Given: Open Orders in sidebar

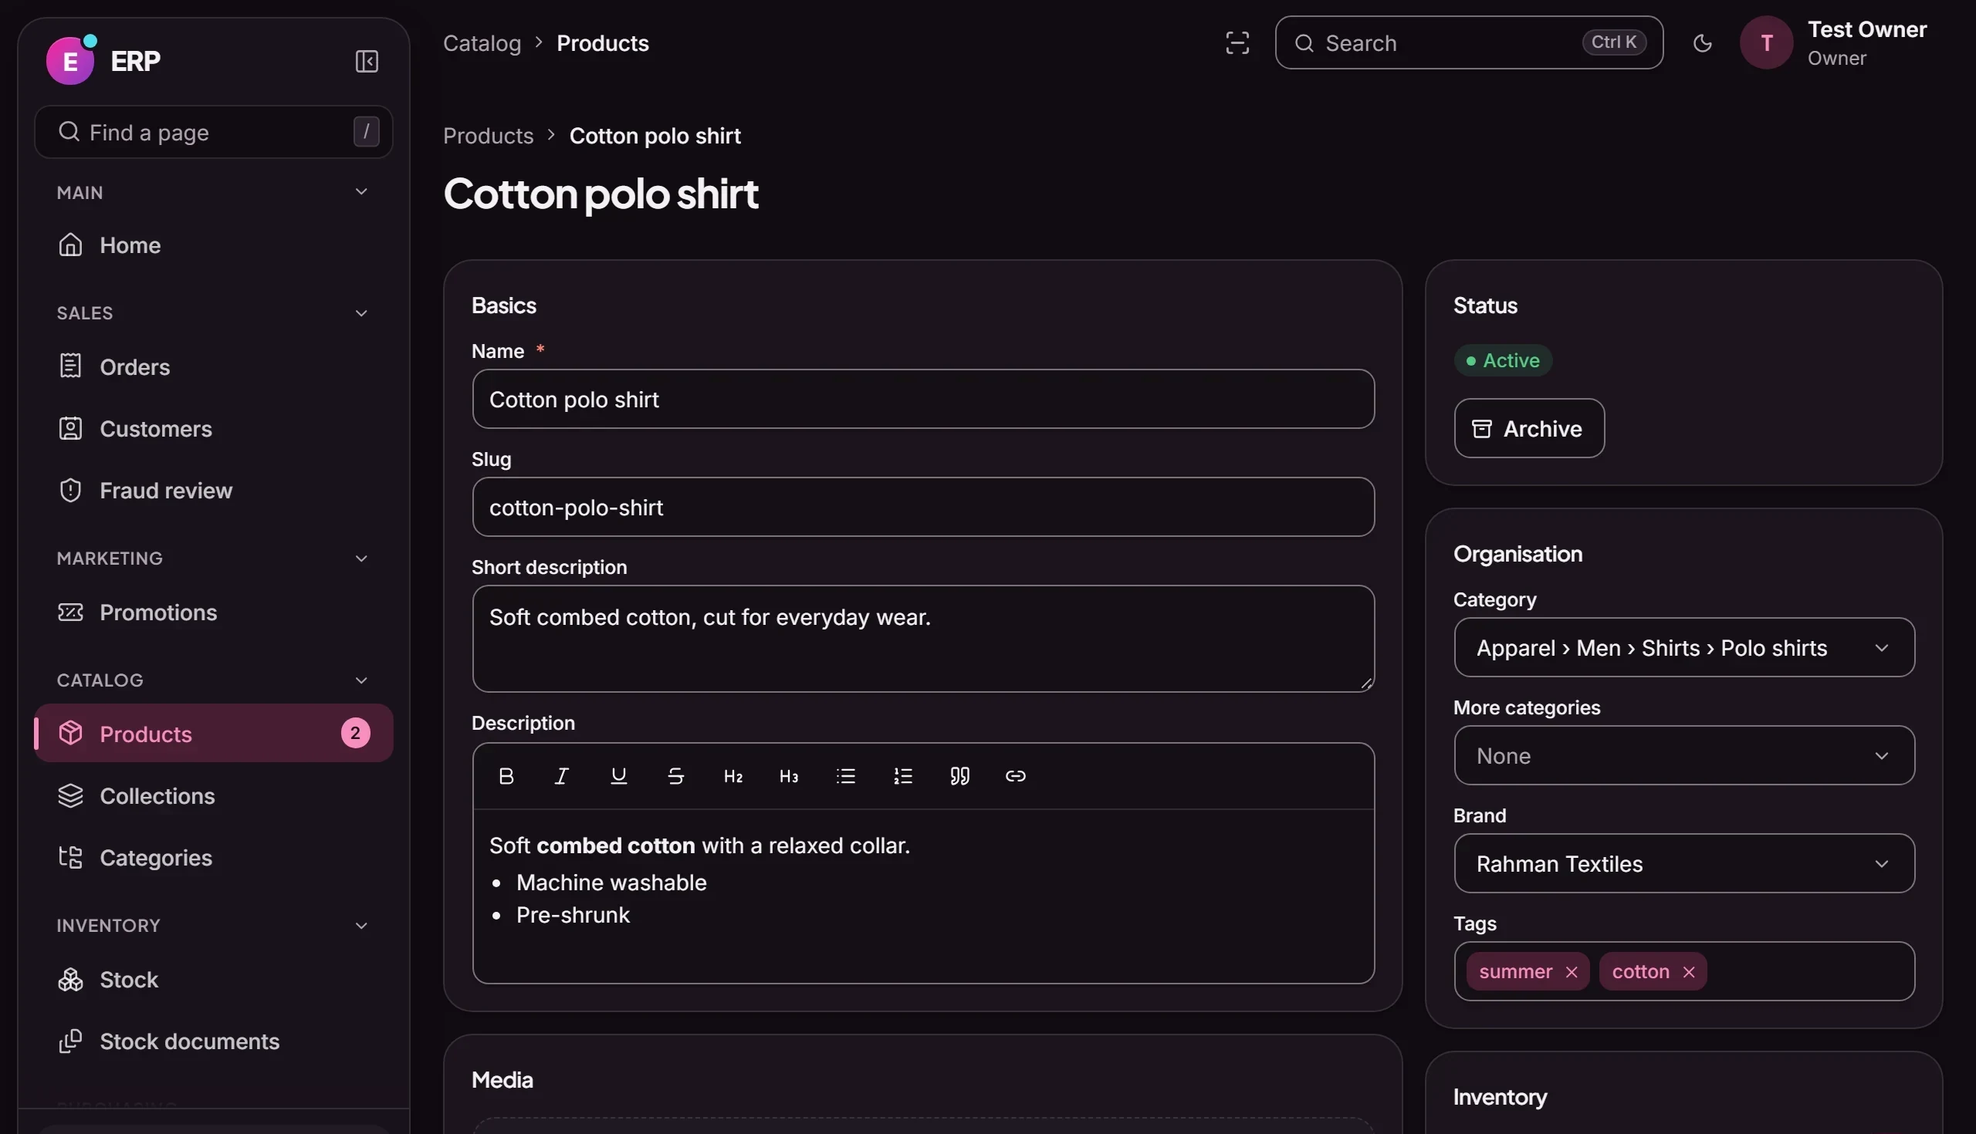Looking at the screenshot, I should coord(214,367).
